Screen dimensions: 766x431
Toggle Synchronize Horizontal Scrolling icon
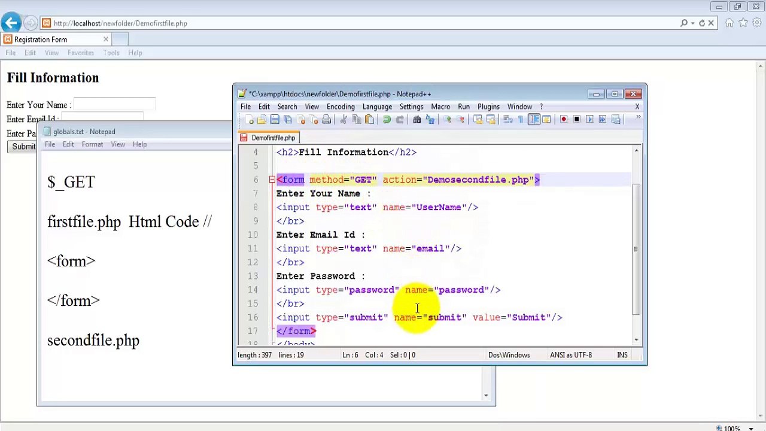pyautogui.click(x=491, y=120)
